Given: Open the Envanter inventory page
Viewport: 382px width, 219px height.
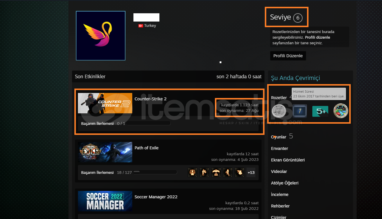Looking at the screenshot, I should pyautogui.click(x=280, y=148).
